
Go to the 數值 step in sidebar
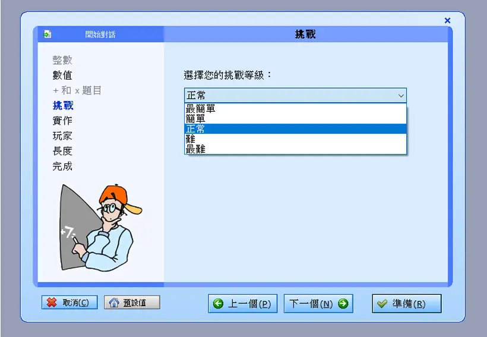[62, 75]
